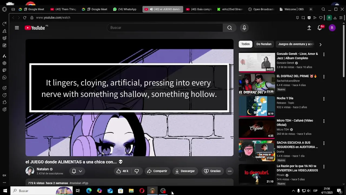Open options for EL DISFRAZ DEL PRIME
The height and width of the screenshot is (195, 346).
tap(324, 77)
